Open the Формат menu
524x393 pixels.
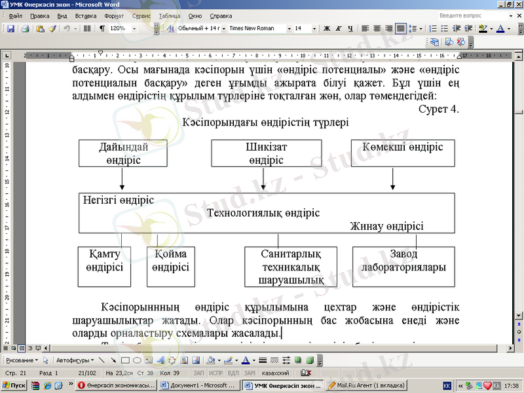[x=114, y=15]
